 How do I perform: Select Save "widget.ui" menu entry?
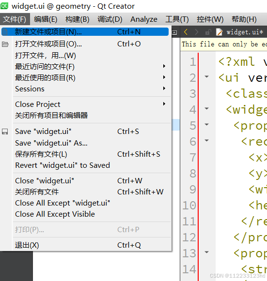click(x=85, y=132)
